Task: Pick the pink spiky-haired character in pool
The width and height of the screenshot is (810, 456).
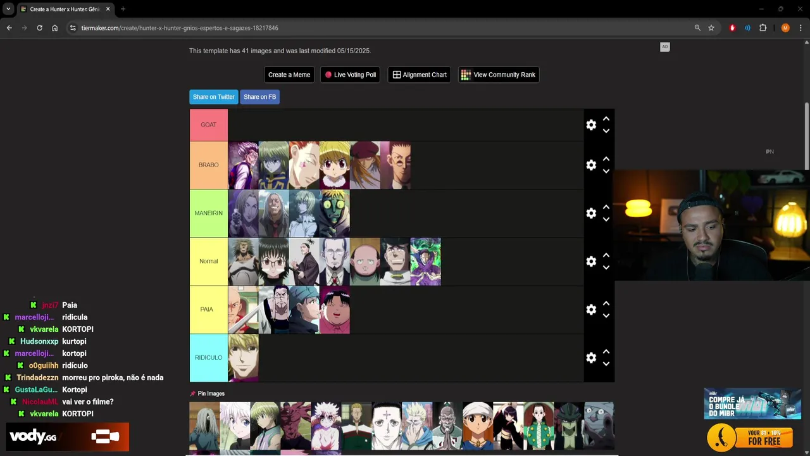Action: coord(326,426)
